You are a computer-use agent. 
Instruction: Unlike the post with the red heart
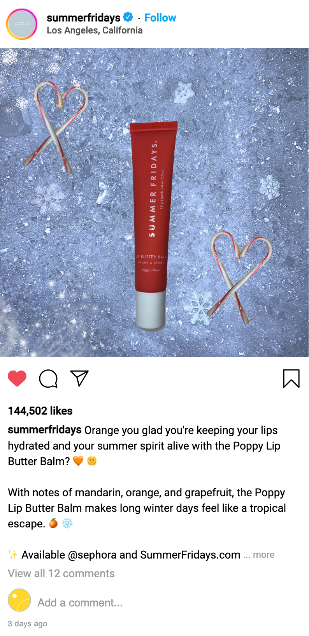[x=17, y=378]
